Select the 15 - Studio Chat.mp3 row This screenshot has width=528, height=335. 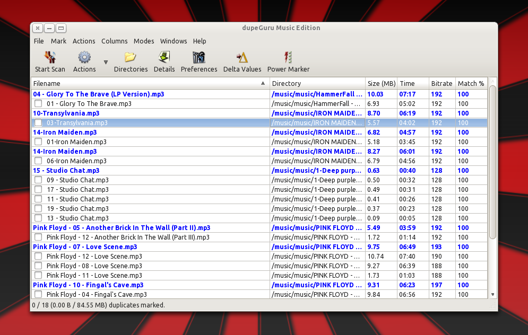coord(259,171)
